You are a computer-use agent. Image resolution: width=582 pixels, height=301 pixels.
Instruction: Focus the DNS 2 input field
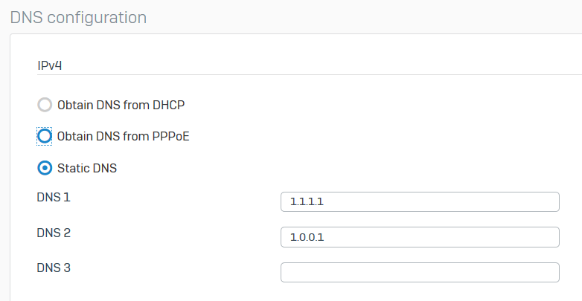[x=419, y=237]
